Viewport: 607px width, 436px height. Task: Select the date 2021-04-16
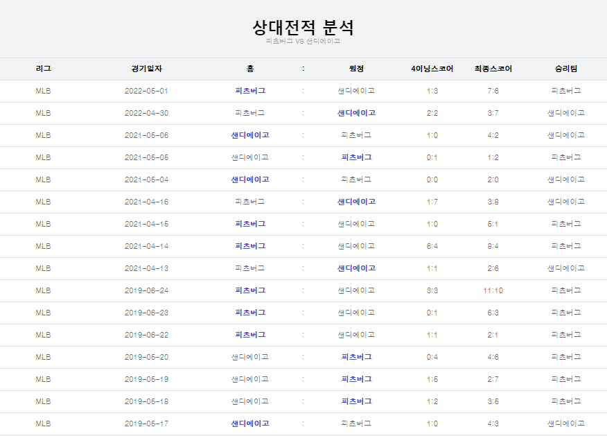(x=146, y=202)
